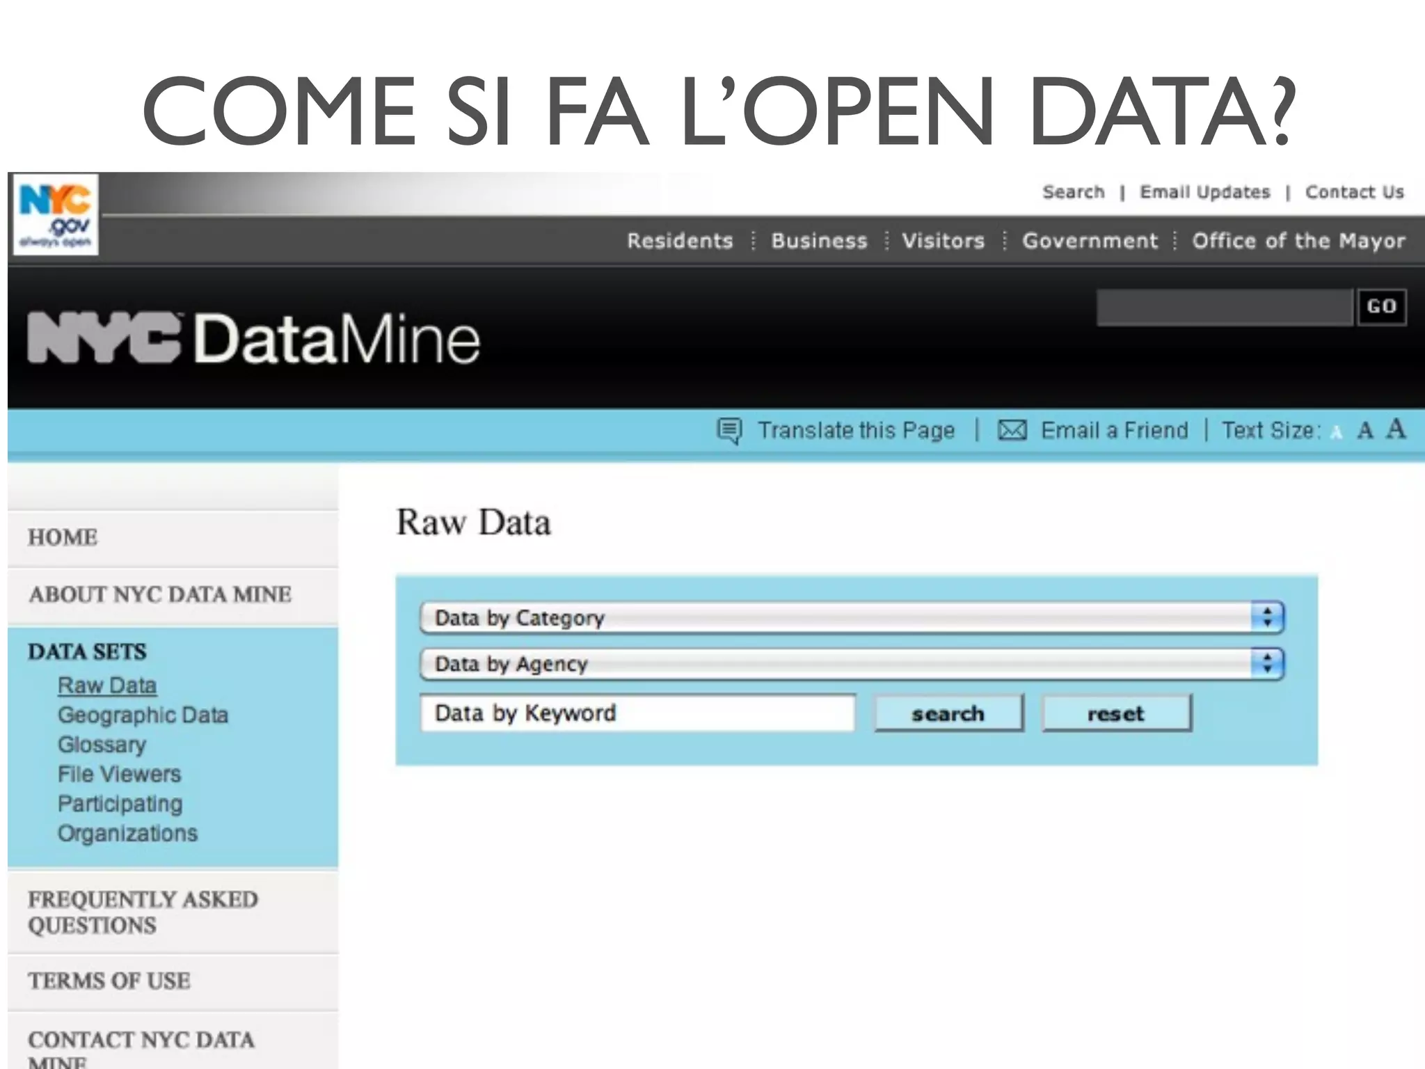The width and height of the screenshot is (1425, 1069).
Task: Click the Email a Friend link
Action: (1115, 431)
